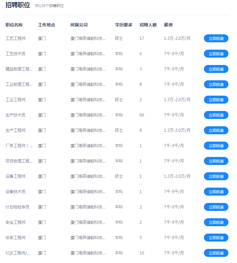
Task: Click the 设备技术员 job title
Action: pos(15,192)
